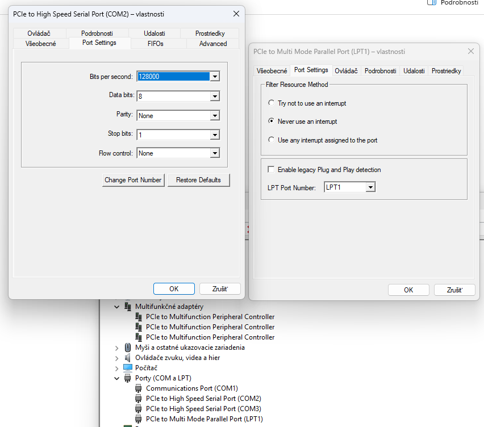Click the COM3 High Speed Serial Port icon
This screenshot has width=484, height=427.
tap(138, 409)
